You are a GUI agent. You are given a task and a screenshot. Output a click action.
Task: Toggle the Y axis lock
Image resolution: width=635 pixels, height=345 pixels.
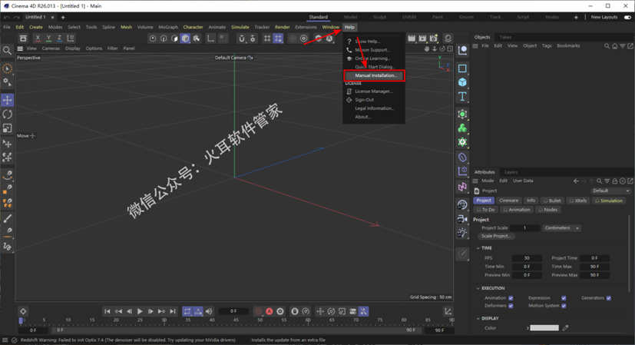tap(48, 38)
